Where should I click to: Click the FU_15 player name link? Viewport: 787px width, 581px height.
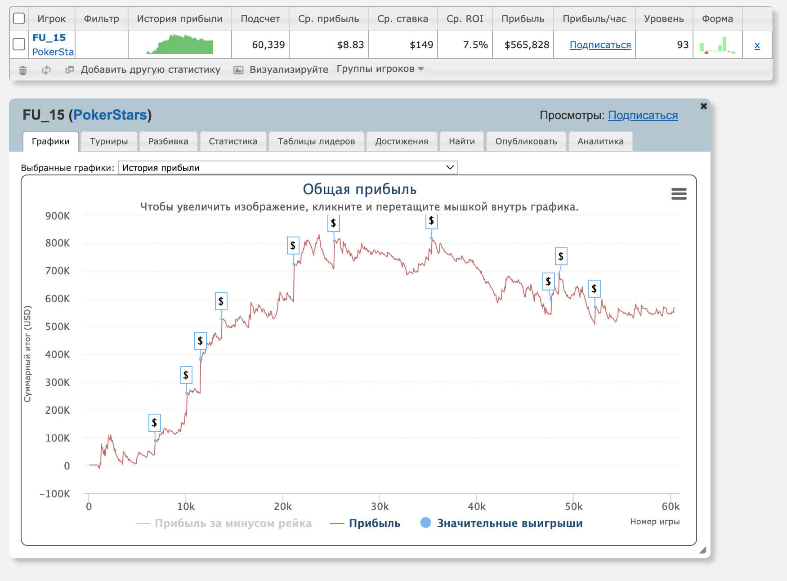[x=49, y=37]
